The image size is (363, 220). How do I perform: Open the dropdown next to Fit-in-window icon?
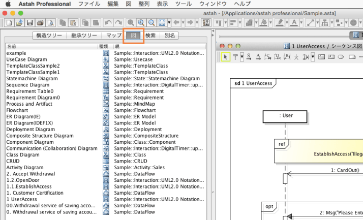(169, 23)
